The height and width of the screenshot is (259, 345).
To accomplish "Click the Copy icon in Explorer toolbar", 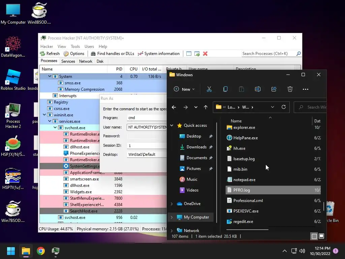I will [225, 89].
